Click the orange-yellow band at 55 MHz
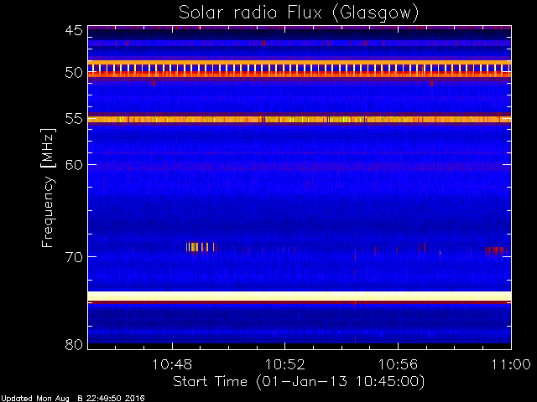This screenshot has height=402, width=537. pos(300,120)
